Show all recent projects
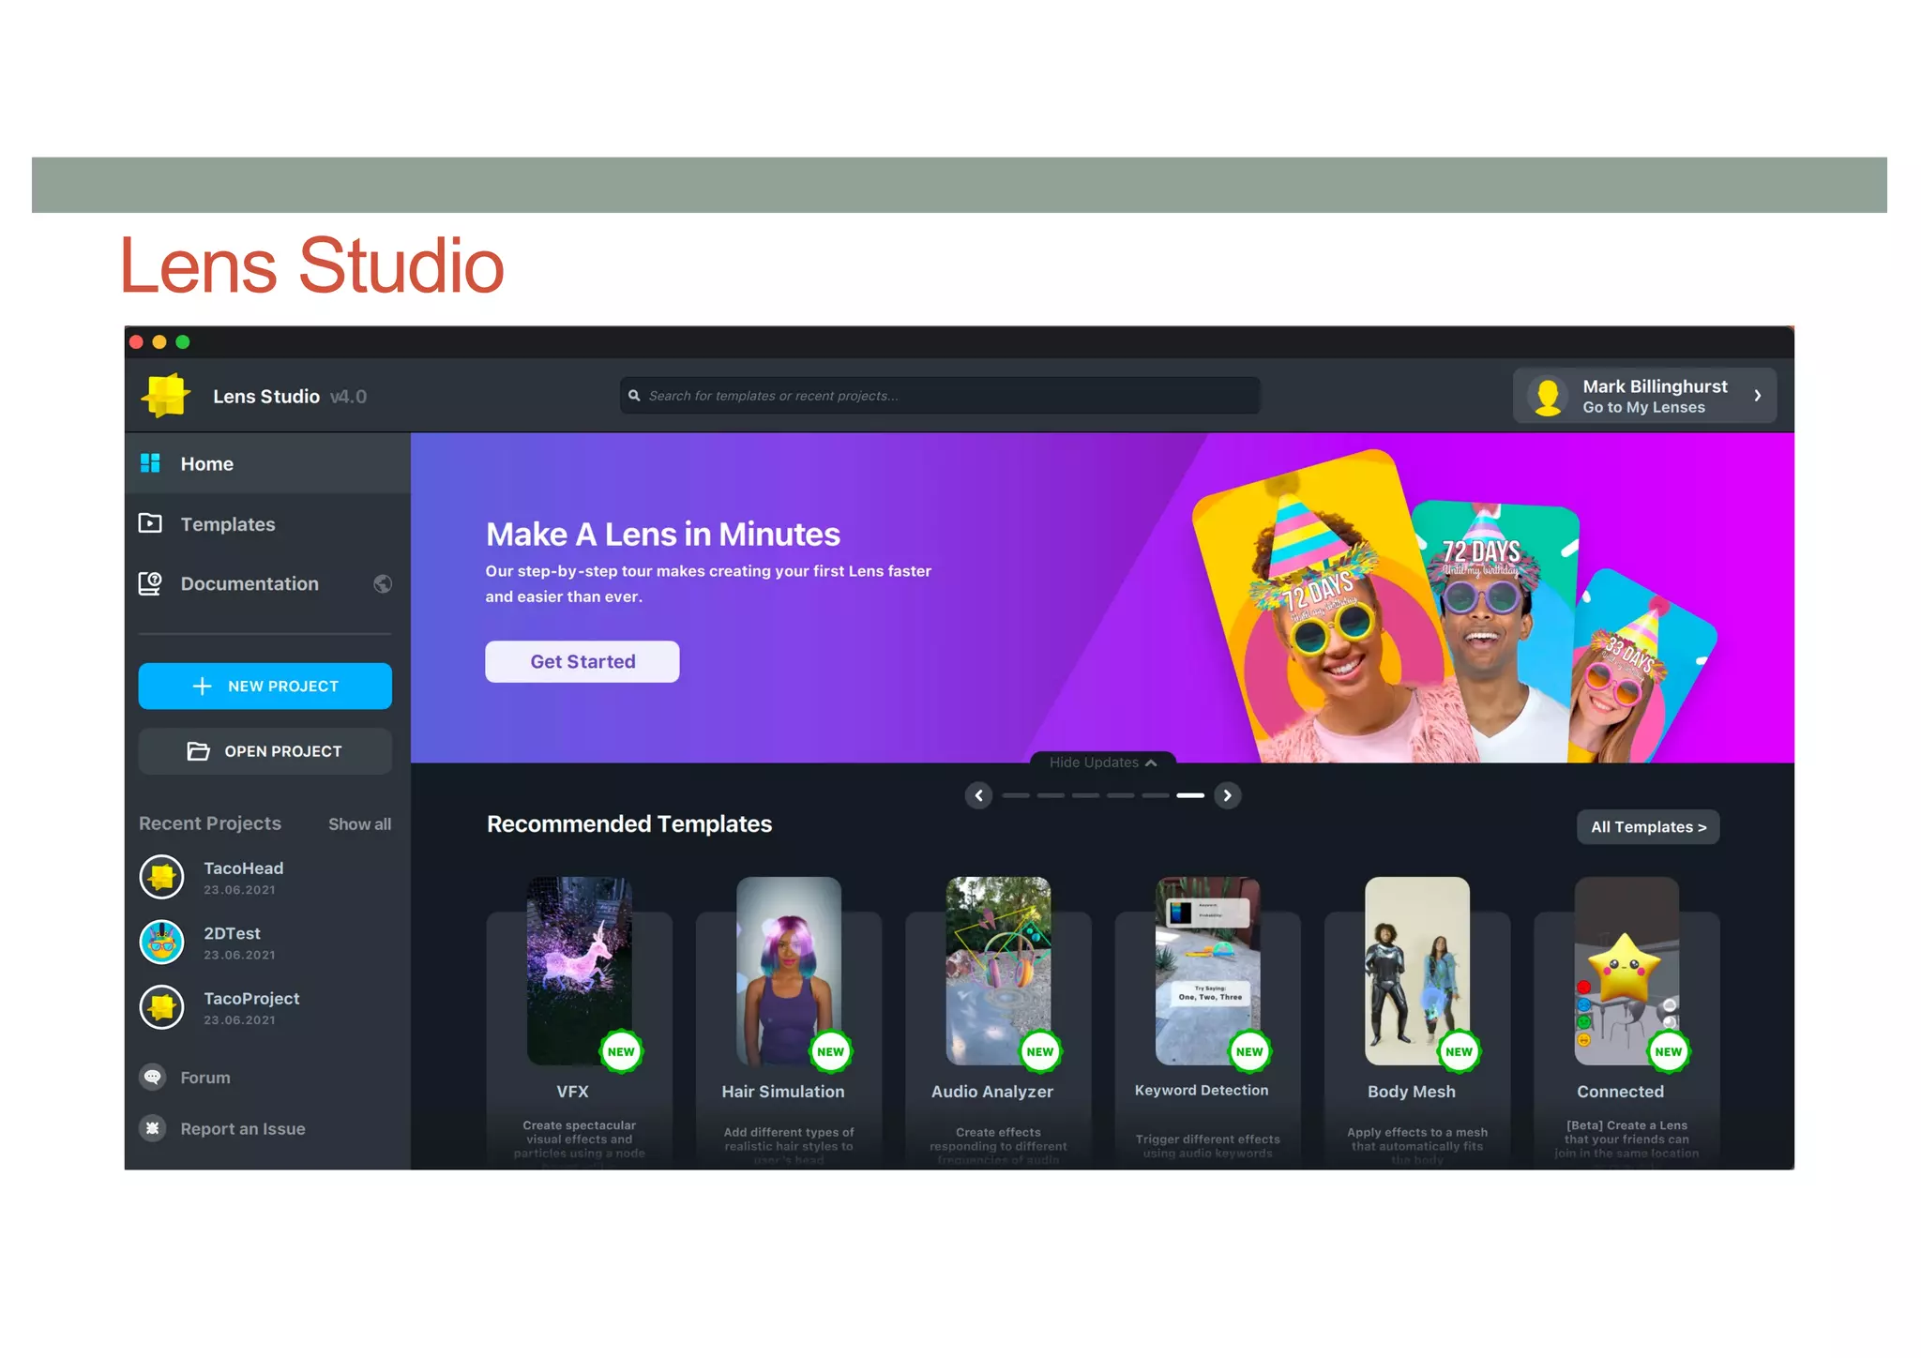Viewport: 1921px width, 1358px height. 359,824
